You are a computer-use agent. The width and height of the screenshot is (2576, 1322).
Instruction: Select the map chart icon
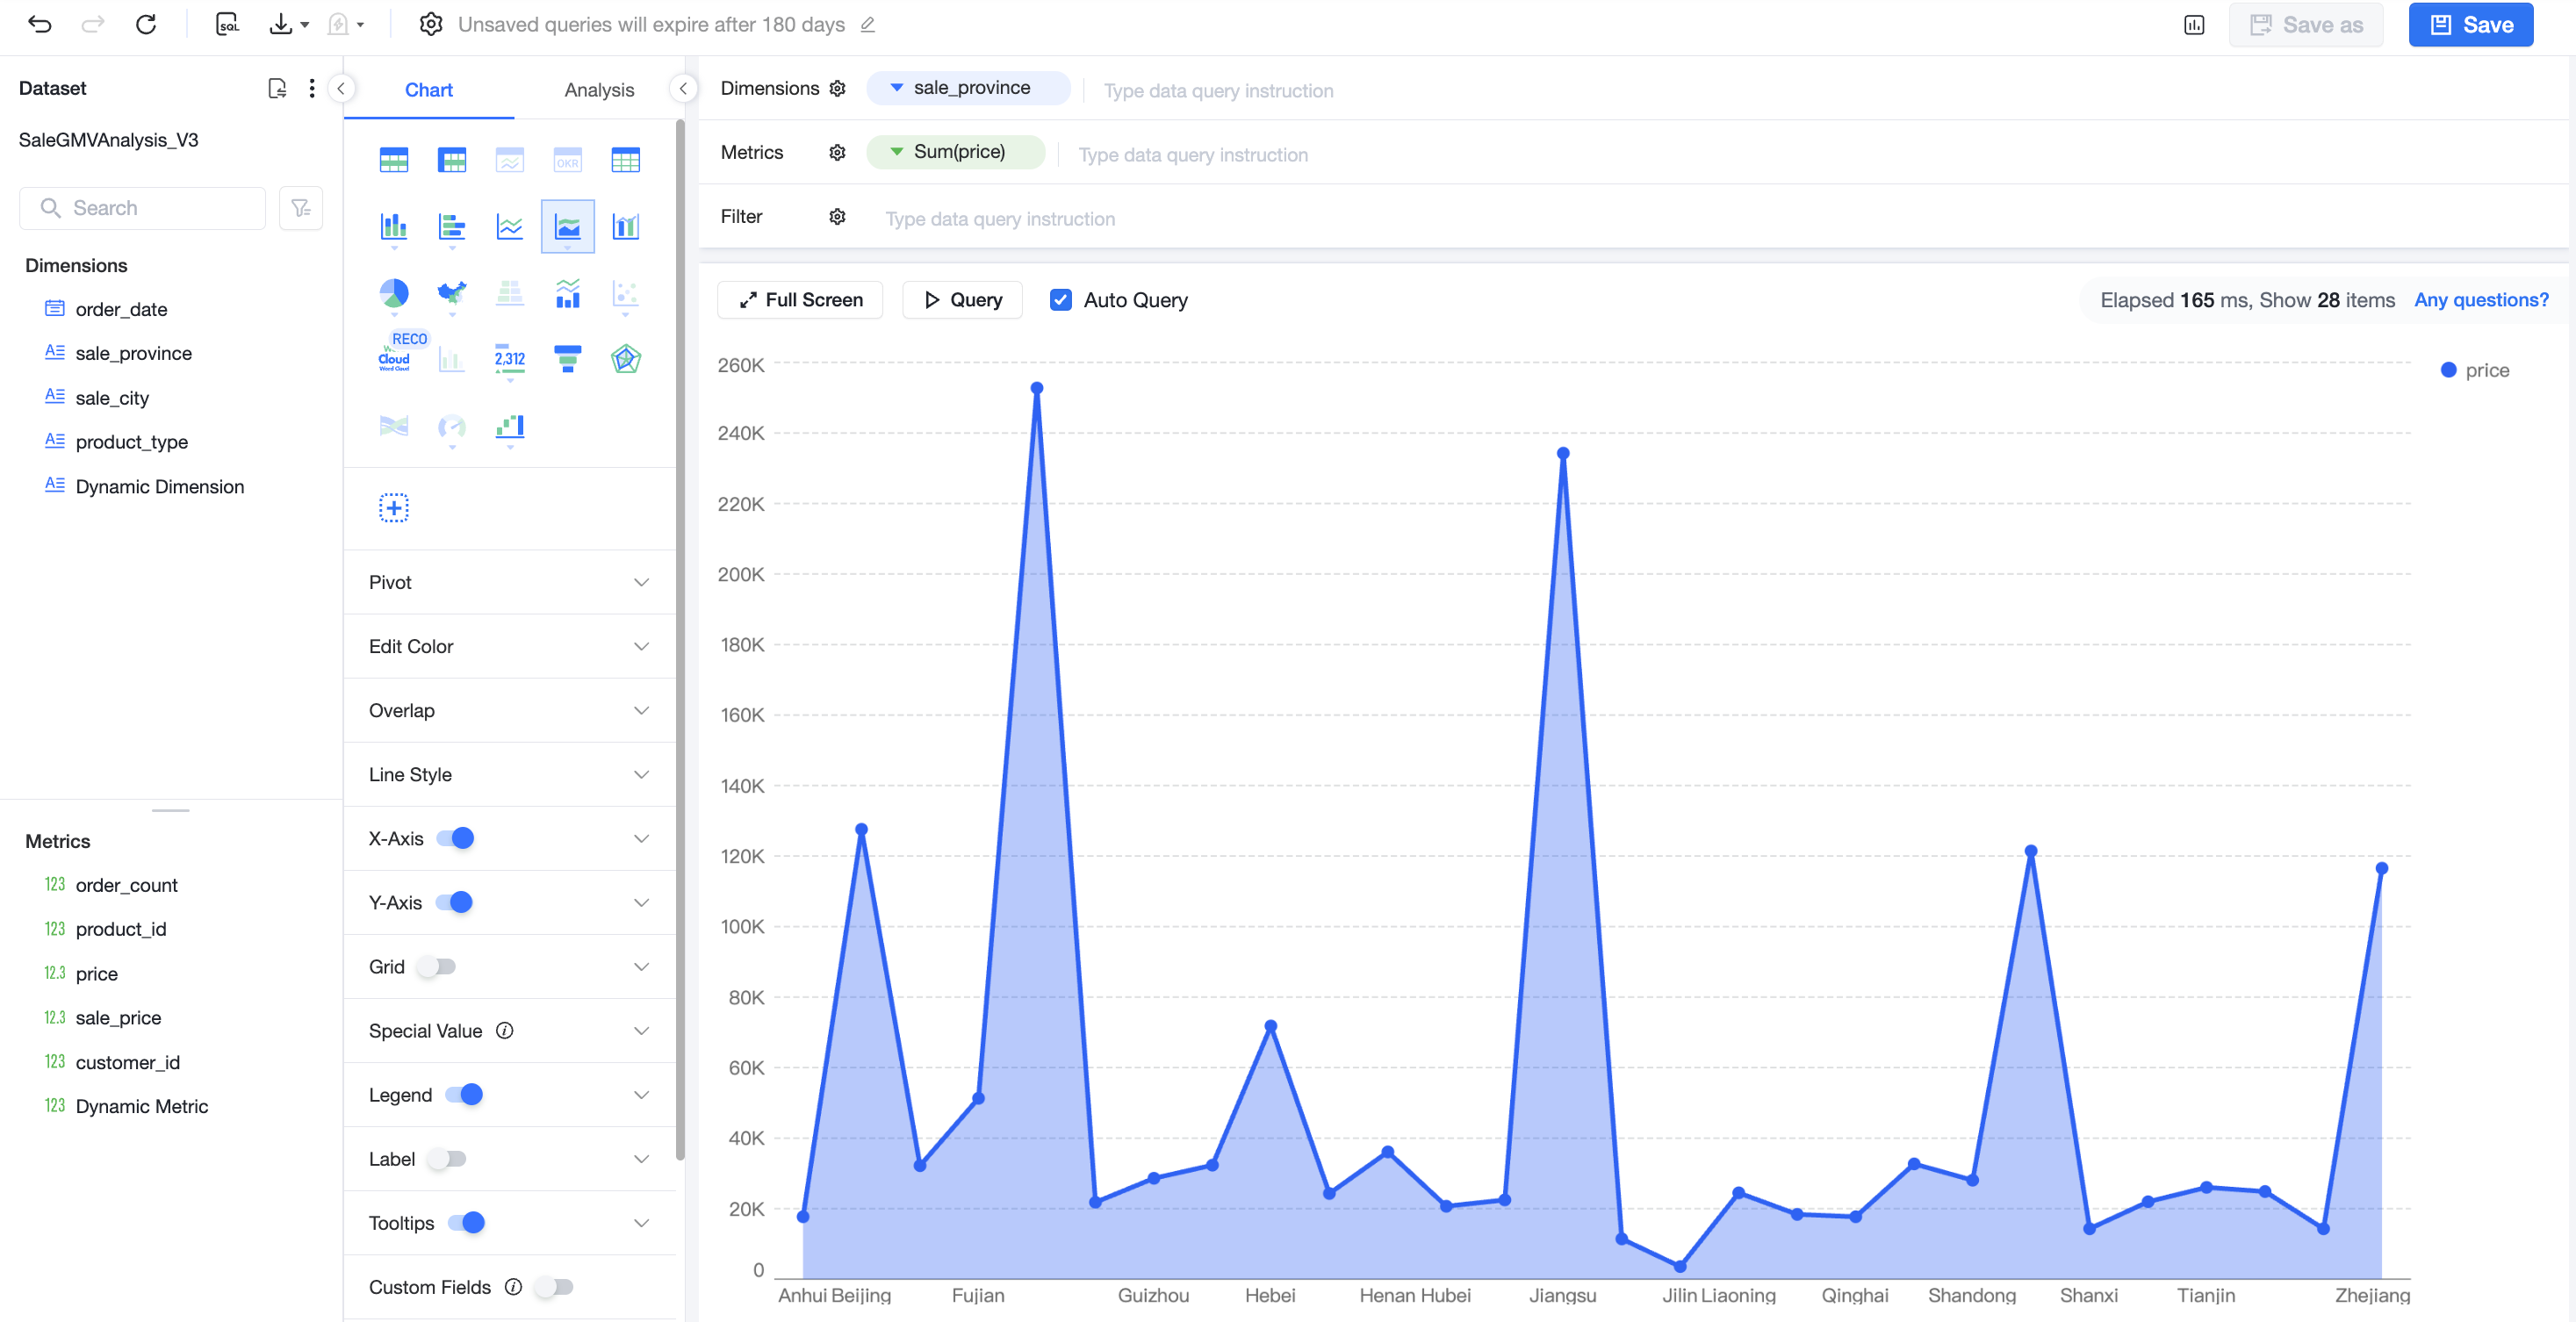coord(452,293)
